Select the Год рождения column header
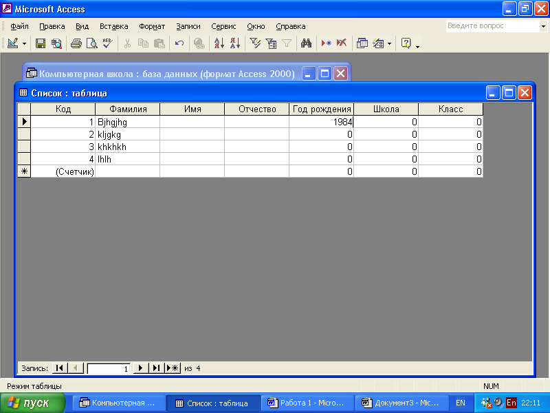The image size is (550, 413). point(321,109)
